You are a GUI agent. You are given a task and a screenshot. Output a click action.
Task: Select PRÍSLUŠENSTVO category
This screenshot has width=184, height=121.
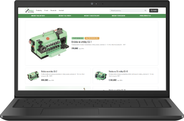pyautogui.click(x=145, y=16)
